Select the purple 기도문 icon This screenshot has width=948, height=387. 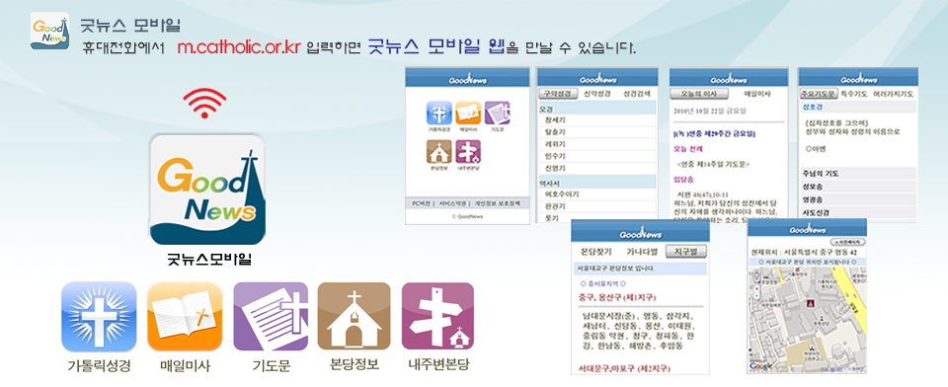[271, 317]
